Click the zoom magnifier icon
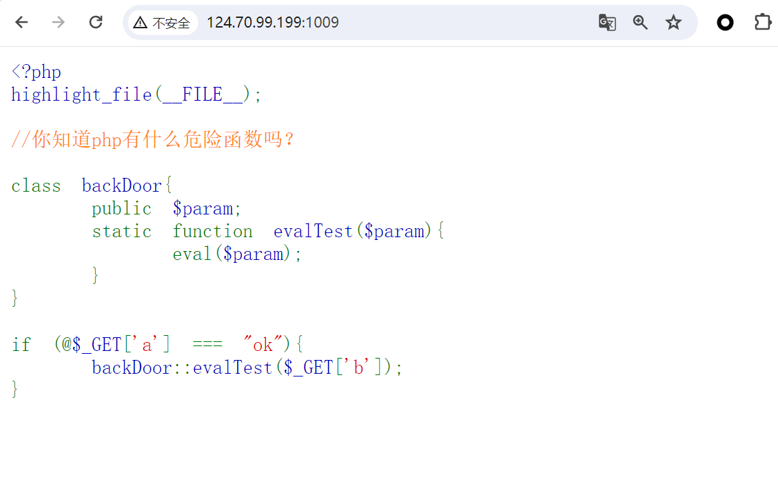 click(x=640, y=22)
